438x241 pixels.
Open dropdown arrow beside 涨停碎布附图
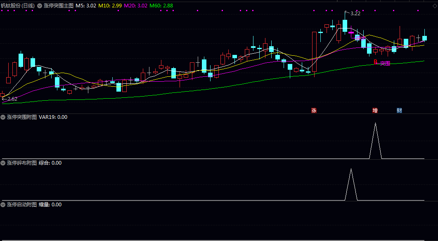pos(3,163)
